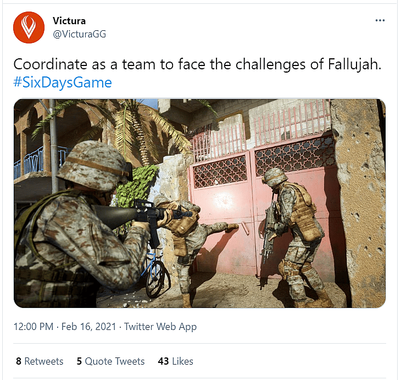401x380 pixels.
Task: Click the Feb 16, 2021 date
Action: (x=89, y=327)
